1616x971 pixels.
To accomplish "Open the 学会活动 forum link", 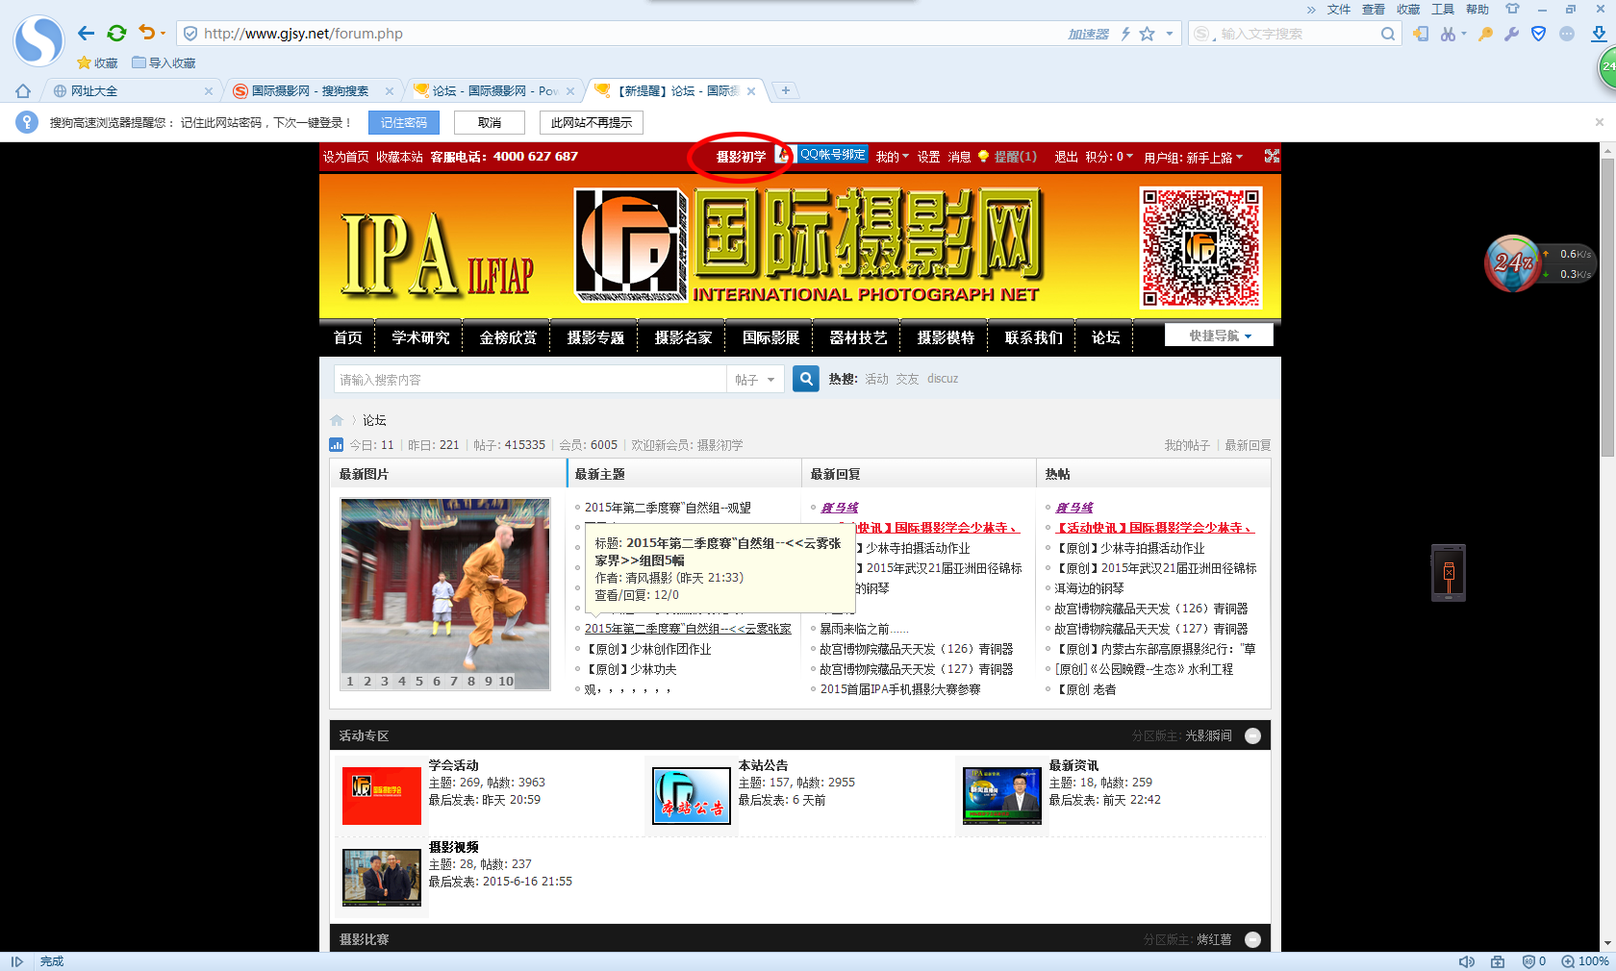I will (453, 765).
